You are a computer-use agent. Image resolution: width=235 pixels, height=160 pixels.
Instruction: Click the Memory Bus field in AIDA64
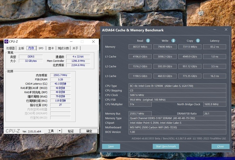pyautogui.click(x=140, y=114)
